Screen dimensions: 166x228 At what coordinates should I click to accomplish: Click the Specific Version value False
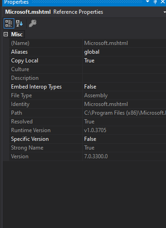90,139
